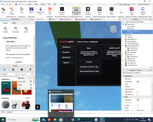Click the Filter workspace search field

137,22
